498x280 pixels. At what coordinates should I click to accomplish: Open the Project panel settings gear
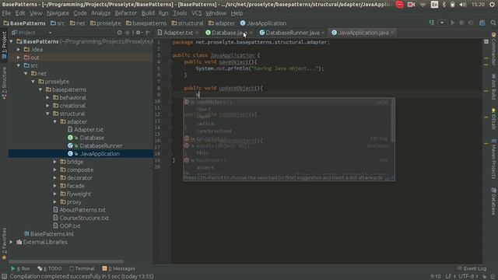click(x=139, y=33)
